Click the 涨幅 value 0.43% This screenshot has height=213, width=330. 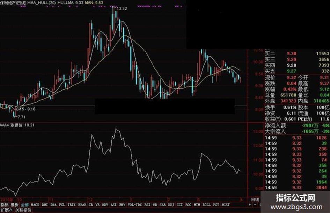(x=290, y=89)
